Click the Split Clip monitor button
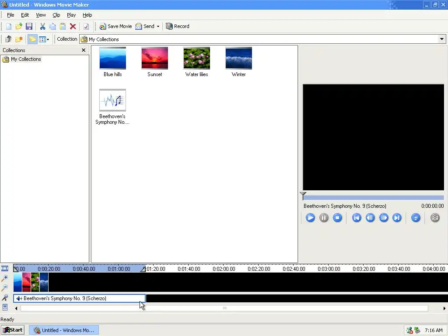The height and width of the screenshot is (336, 448). [x=435, y=218]
